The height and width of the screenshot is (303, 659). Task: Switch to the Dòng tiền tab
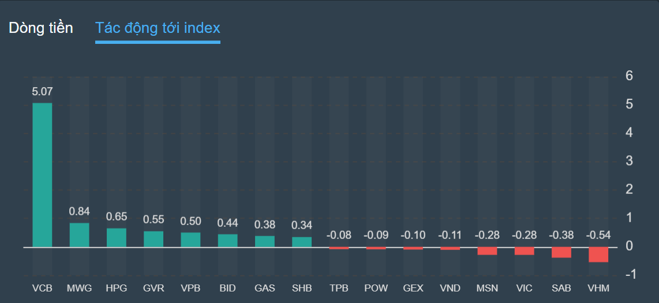(41, 28)
